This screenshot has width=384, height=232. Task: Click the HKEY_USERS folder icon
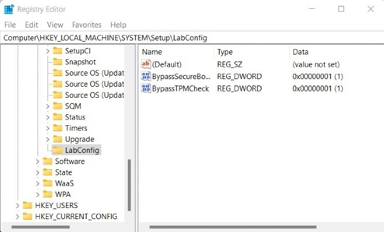28,205
